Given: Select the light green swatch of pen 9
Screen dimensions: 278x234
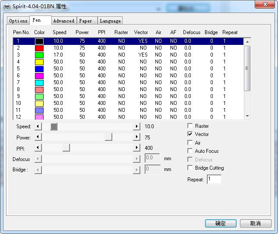Looking at the screenshot, I should coord(39,97).
